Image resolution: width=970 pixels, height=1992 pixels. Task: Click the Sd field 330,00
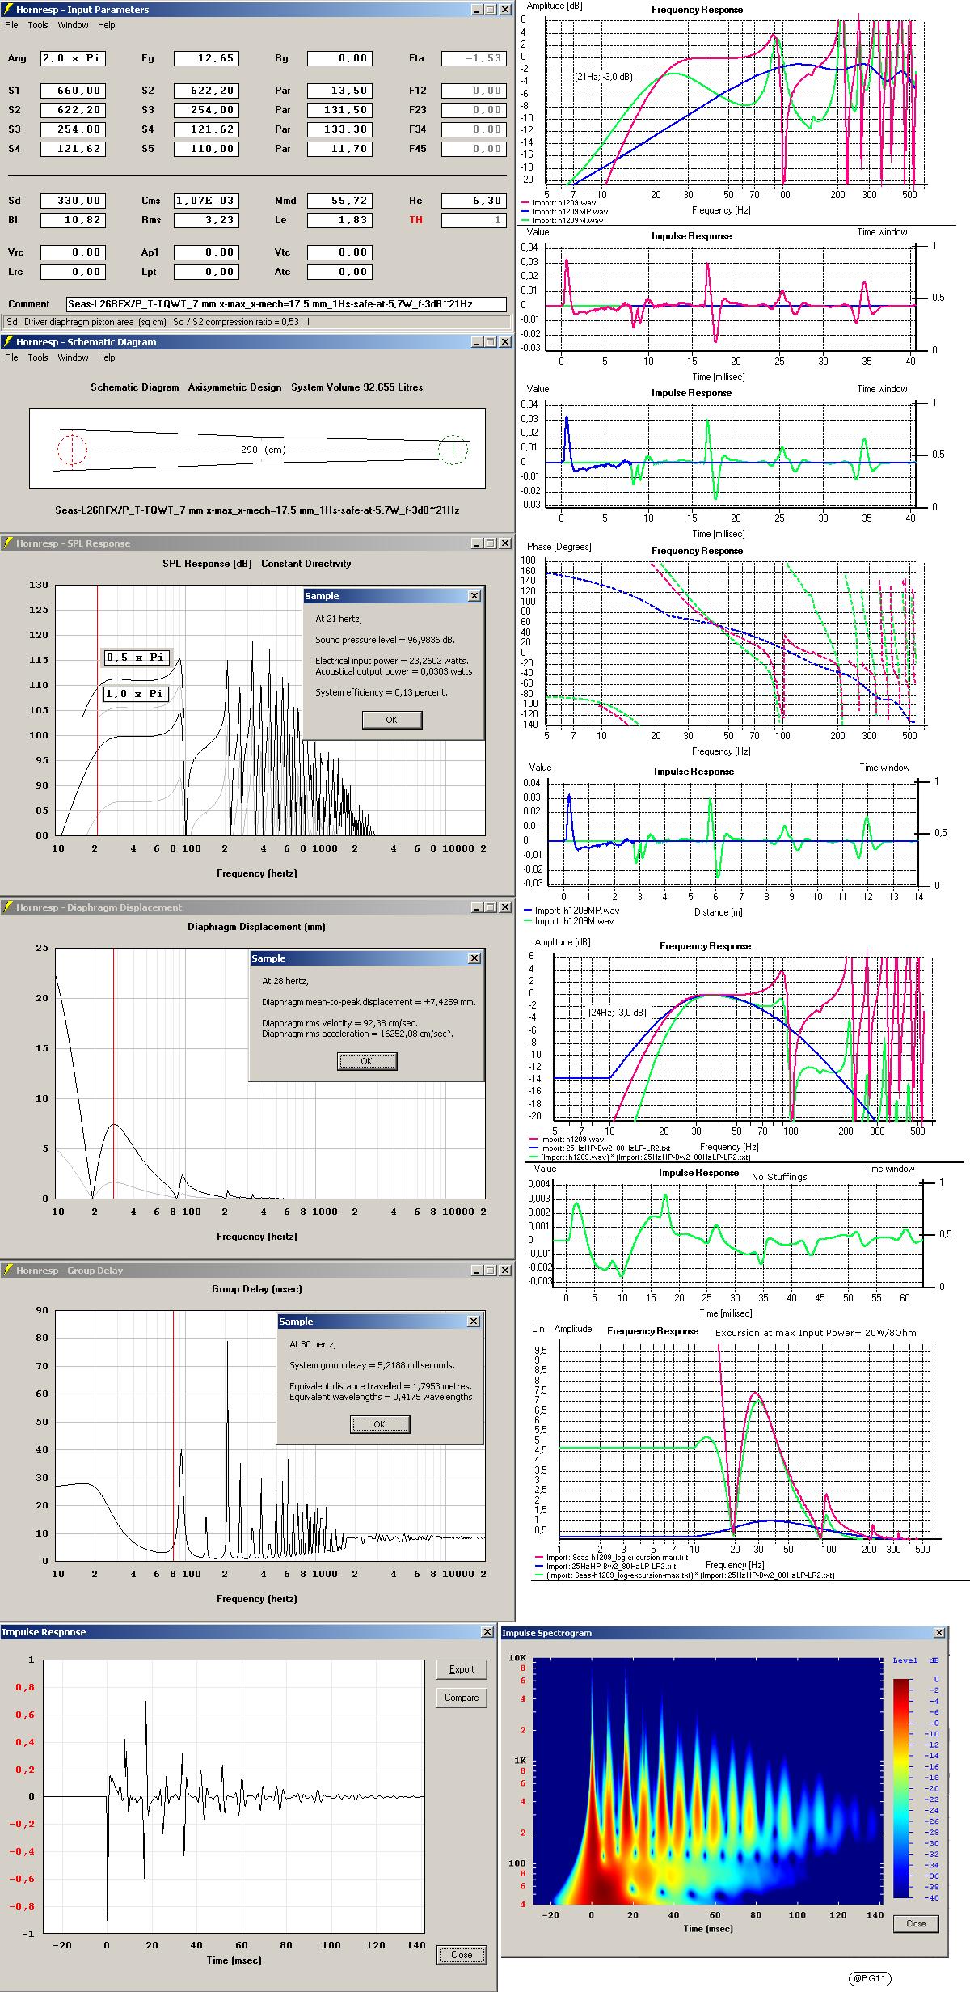73,201
